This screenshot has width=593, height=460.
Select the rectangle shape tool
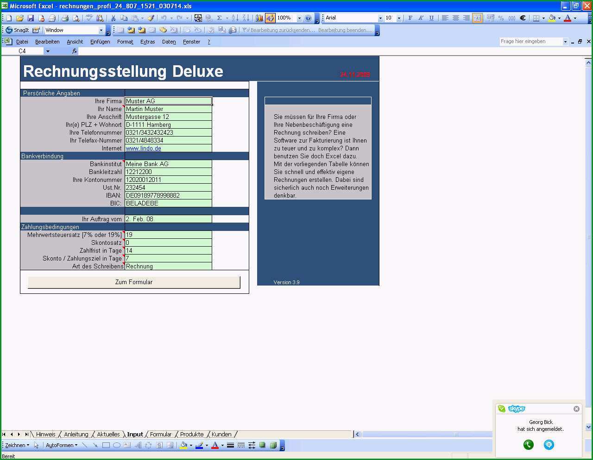point(106,445)
